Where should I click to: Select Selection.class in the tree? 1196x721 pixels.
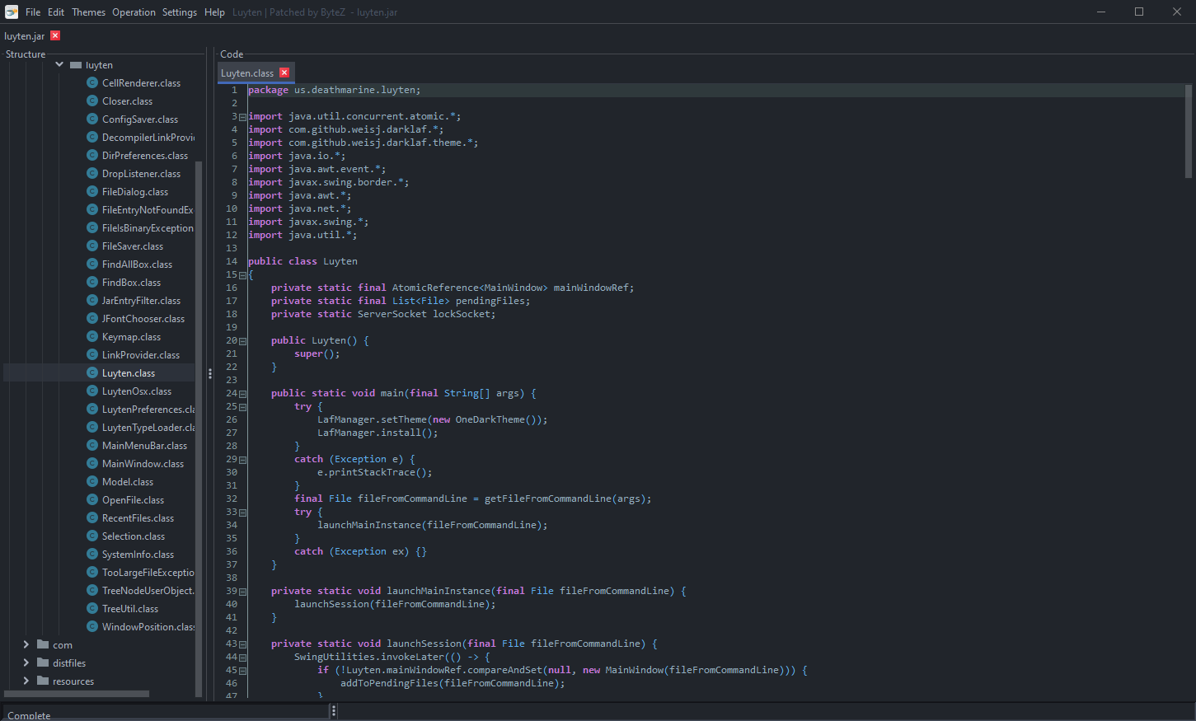click(134, 536)
